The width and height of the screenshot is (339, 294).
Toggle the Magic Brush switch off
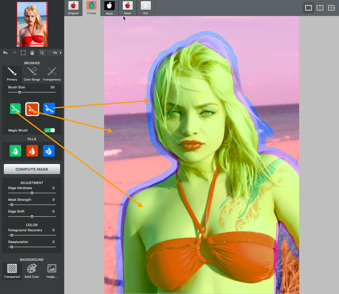tap(49, 130)
